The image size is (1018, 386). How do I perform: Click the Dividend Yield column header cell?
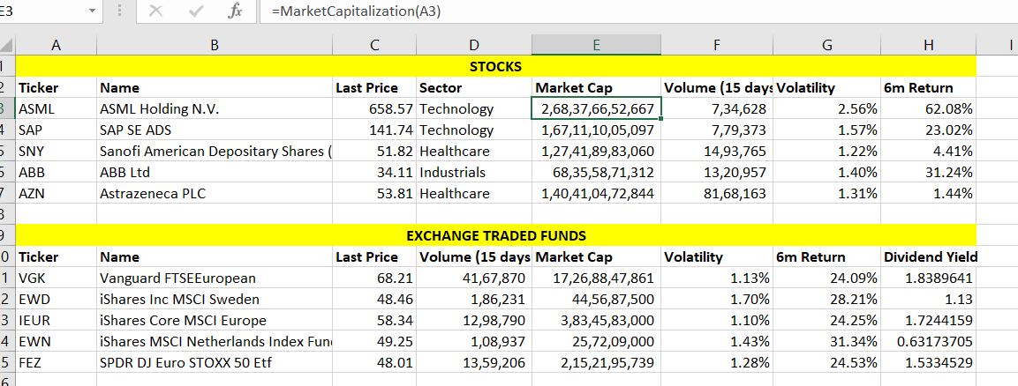coord(930,257)
